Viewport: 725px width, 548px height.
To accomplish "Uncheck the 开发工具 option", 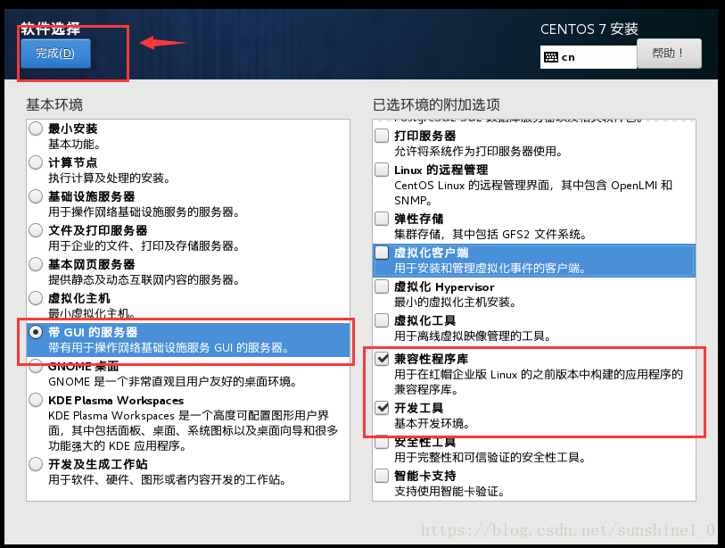I will pos(381,404).
